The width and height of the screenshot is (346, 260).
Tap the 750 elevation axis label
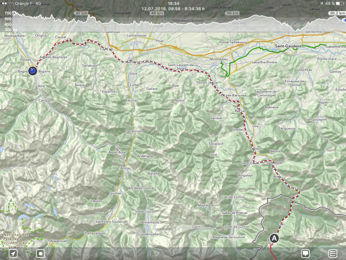(x=8, y=13)
